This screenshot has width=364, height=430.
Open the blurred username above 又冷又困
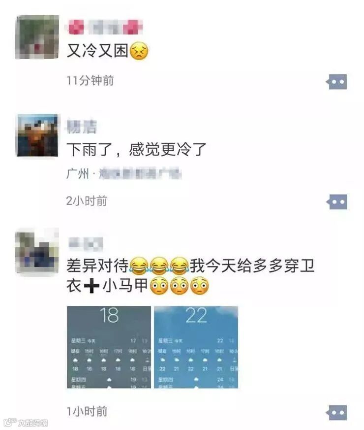[x=105, y=27]
